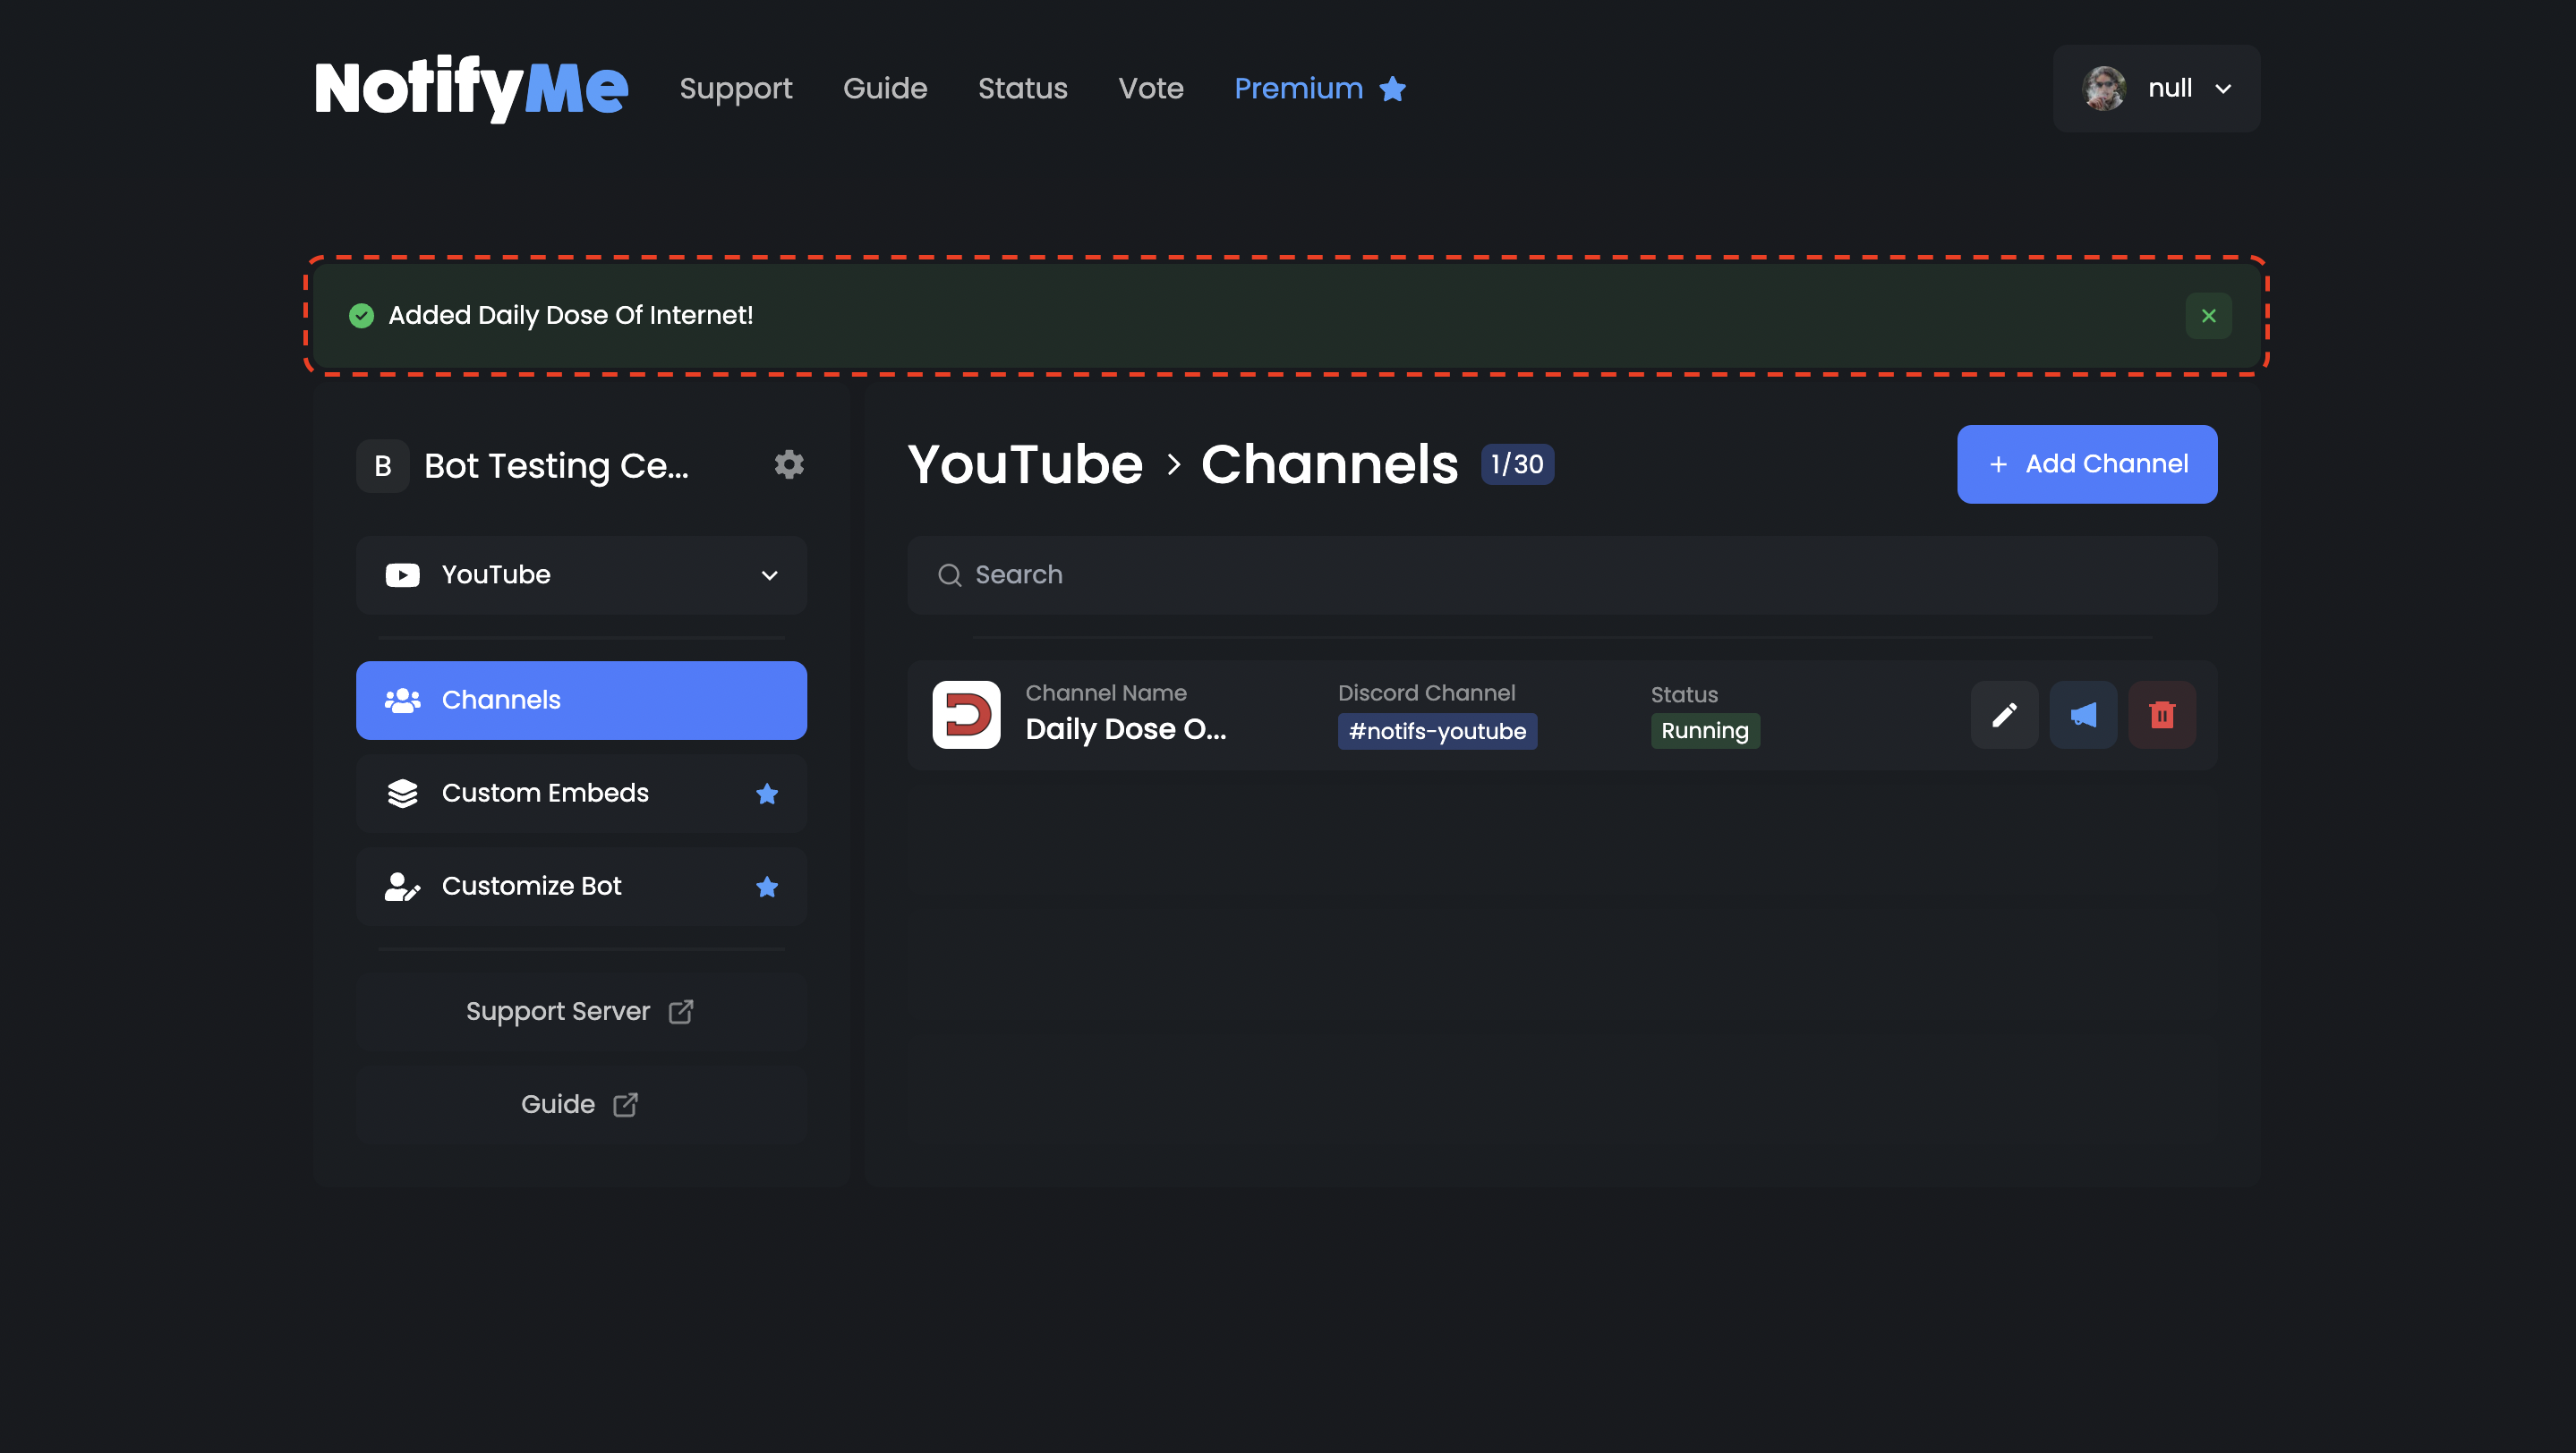This screenshot has width=2576, height=1453.
Task: Click the #notifs-youtube Discord channel tag
Action: (1436, 730)
